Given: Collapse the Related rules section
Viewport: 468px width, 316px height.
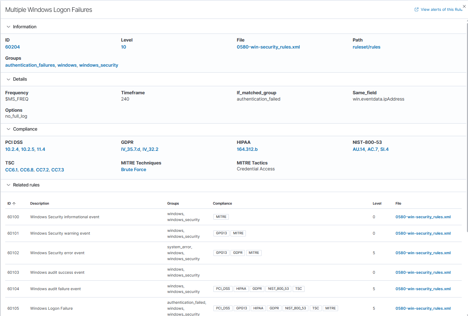Looking at the screenshot, I should tap(8, 185).
